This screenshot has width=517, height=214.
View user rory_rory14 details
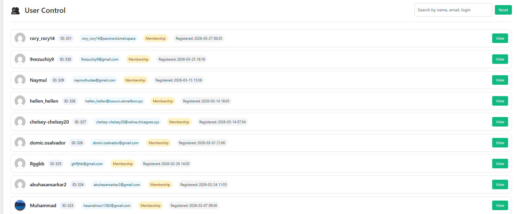(500, 39)
